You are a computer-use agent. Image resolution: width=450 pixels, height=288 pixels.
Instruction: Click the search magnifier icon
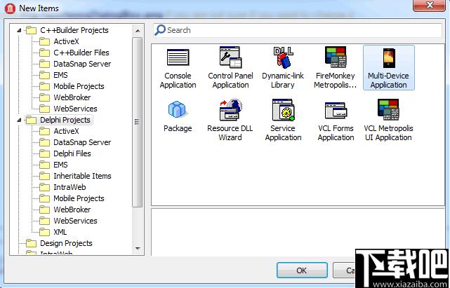click(160, 30)
